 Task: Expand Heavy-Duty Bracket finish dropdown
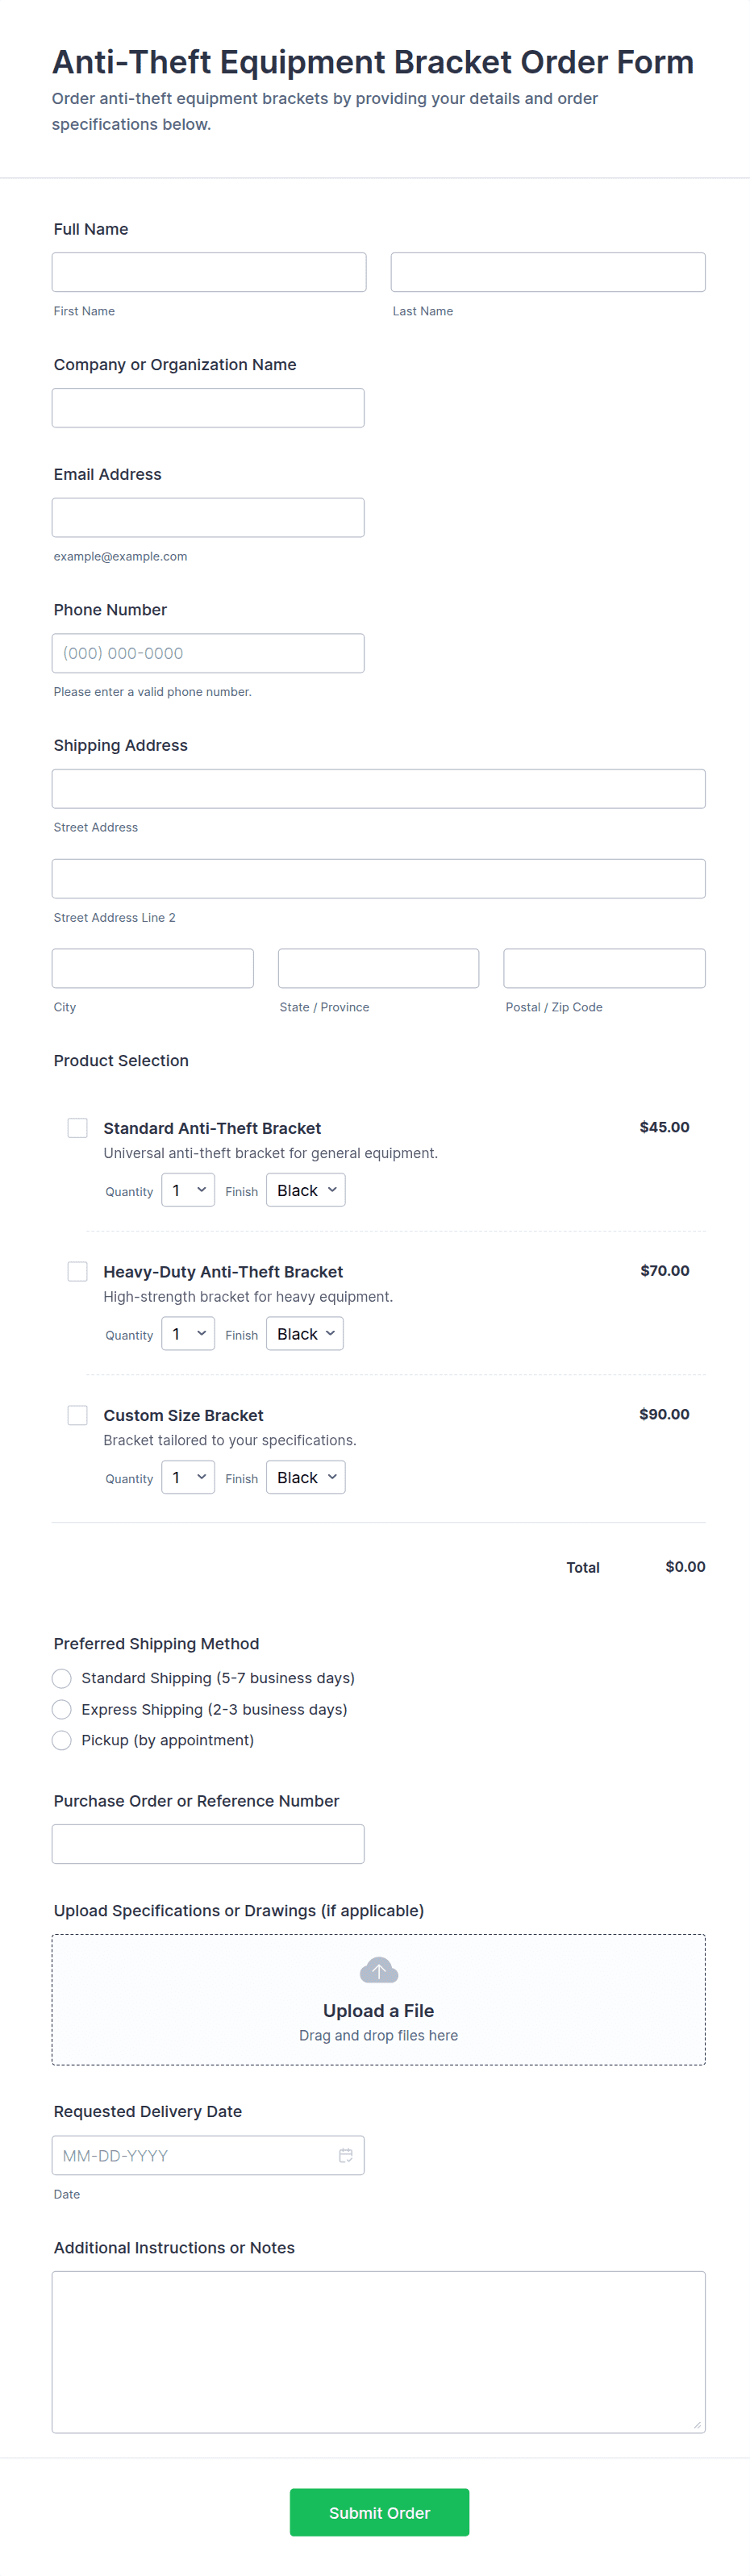pos(305,1334)
